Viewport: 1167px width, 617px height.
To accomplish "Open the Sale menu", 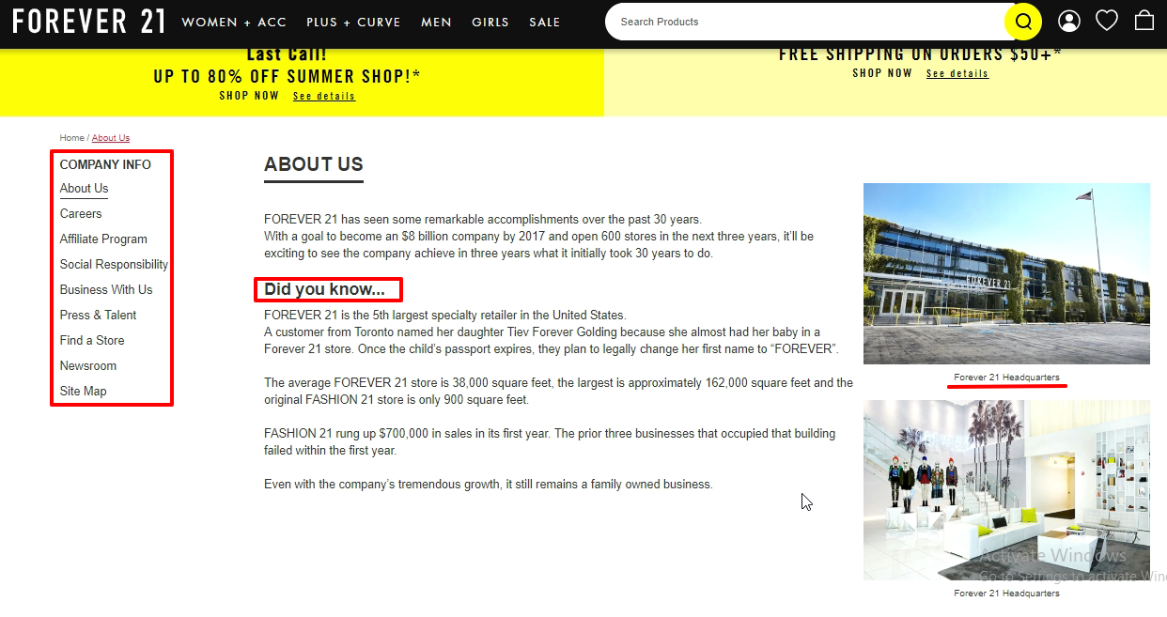I will (x=545, y=22).
